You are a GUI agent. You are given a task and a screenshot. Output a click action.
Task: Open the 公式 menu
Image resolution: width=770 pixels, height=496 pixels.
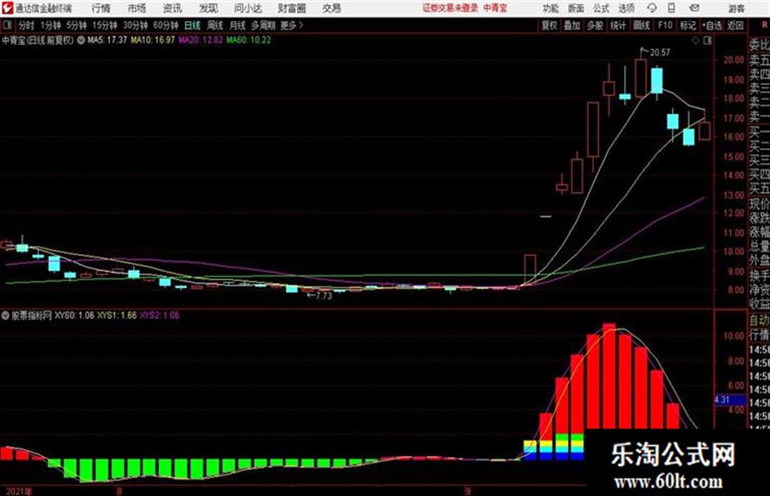click(601, 8)
